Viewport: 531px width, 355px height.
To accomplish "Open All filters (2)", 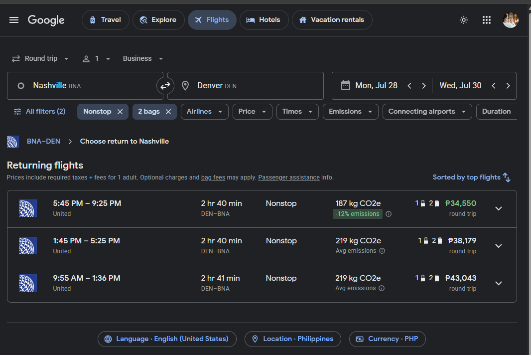I will pyautogui.click(x=39, y=112).
